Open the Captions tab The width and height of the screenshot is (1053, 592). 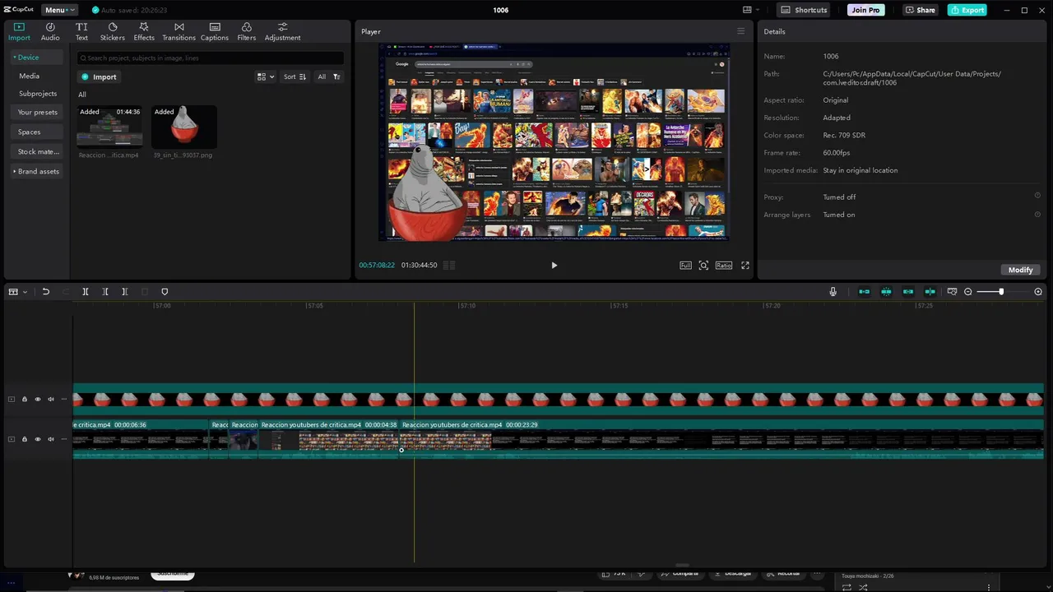(215, 32)
